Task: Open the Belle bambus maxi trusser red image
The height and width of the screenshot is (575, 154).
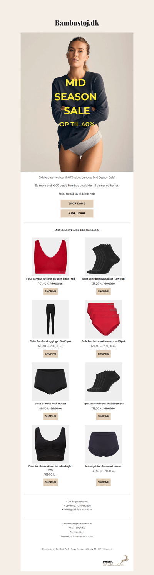Action: pos(104,319)
